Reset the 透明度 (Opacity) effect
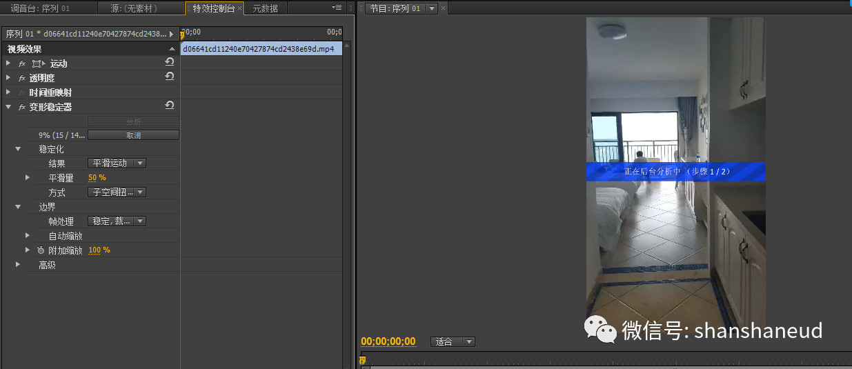 169,77
